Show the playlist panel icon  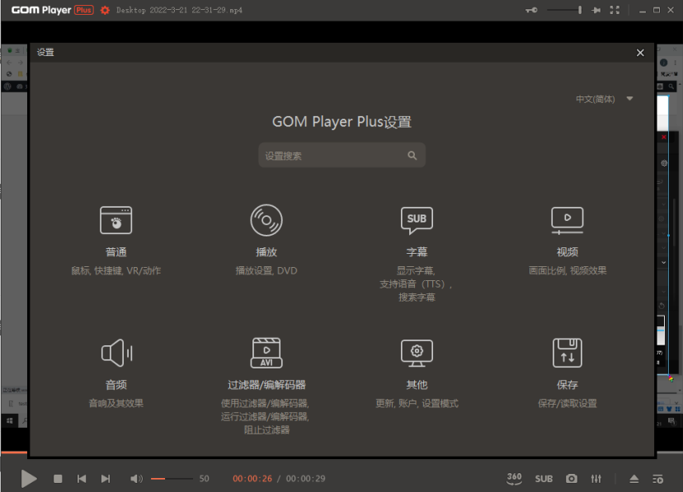pos(657,479)
